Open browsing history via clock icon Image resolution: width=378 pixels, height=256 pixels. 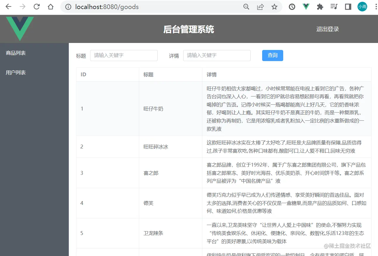(292, 6)
